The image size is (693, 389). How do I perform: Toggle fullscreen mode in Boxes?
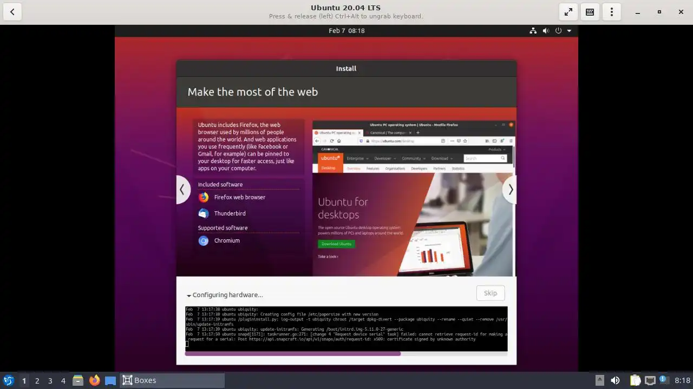coord(568,12)
